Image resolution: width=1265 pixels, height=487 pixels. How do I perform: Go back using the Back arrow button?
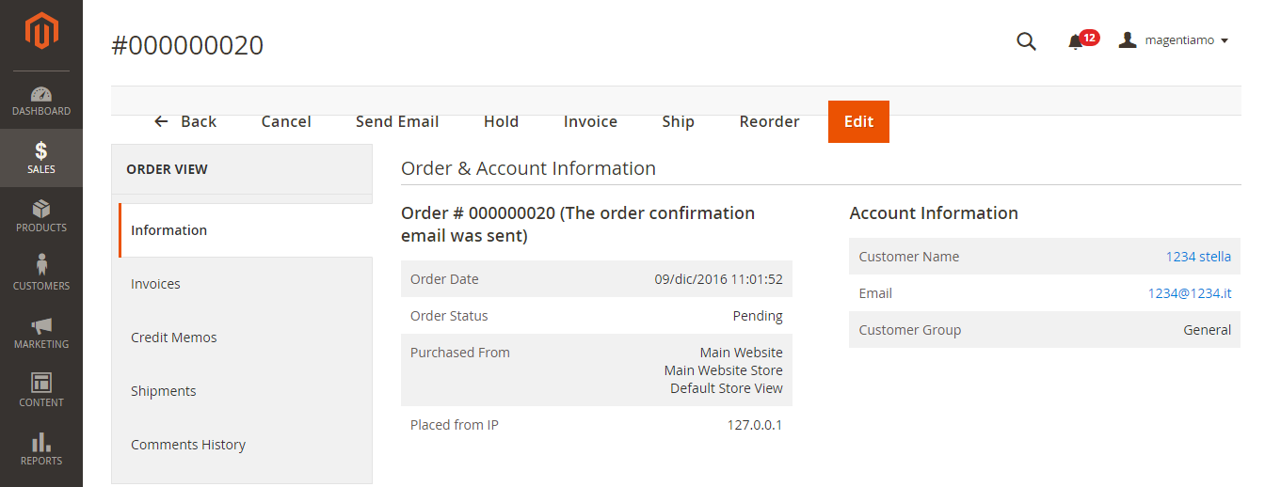[185, 121]
